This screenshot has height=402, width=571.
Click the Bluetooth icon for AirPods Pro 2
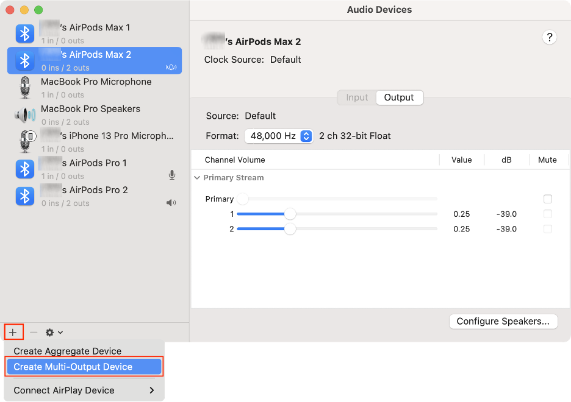pos(25,196)
